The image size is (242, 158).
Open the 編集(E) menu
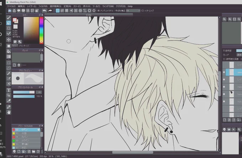(21, 6)
